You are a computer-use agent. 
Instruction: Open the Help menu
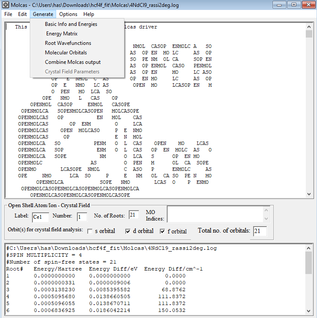pyautogui.click(x=89, y=14)
